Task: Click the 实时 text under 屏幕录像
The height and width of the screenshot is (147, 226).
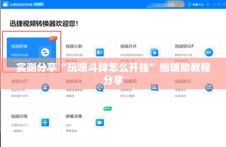Action: click(x=68, y=125)
